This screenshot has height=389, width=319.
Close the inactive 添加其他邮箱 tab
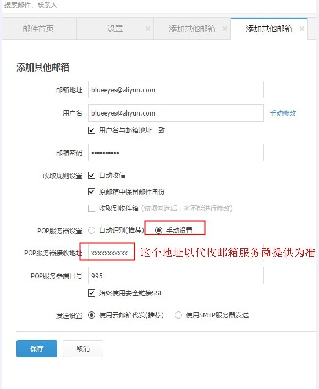coord(225,29)
